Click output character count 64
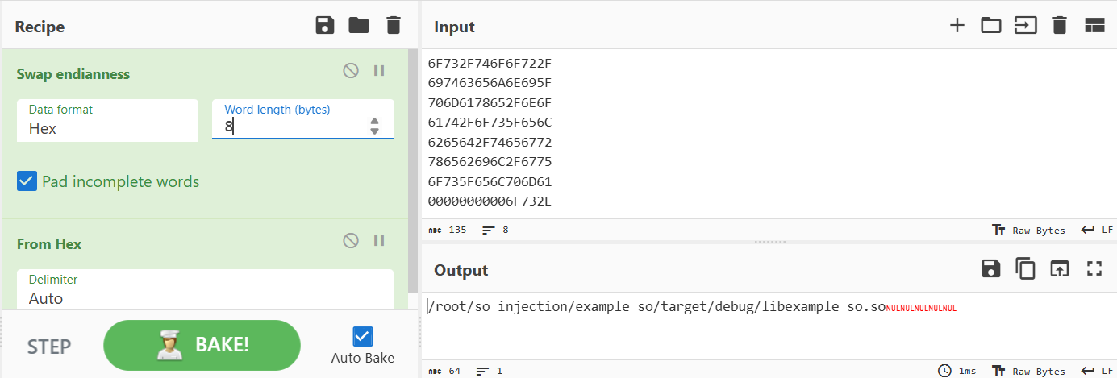1117x378 pixels. 444,371
